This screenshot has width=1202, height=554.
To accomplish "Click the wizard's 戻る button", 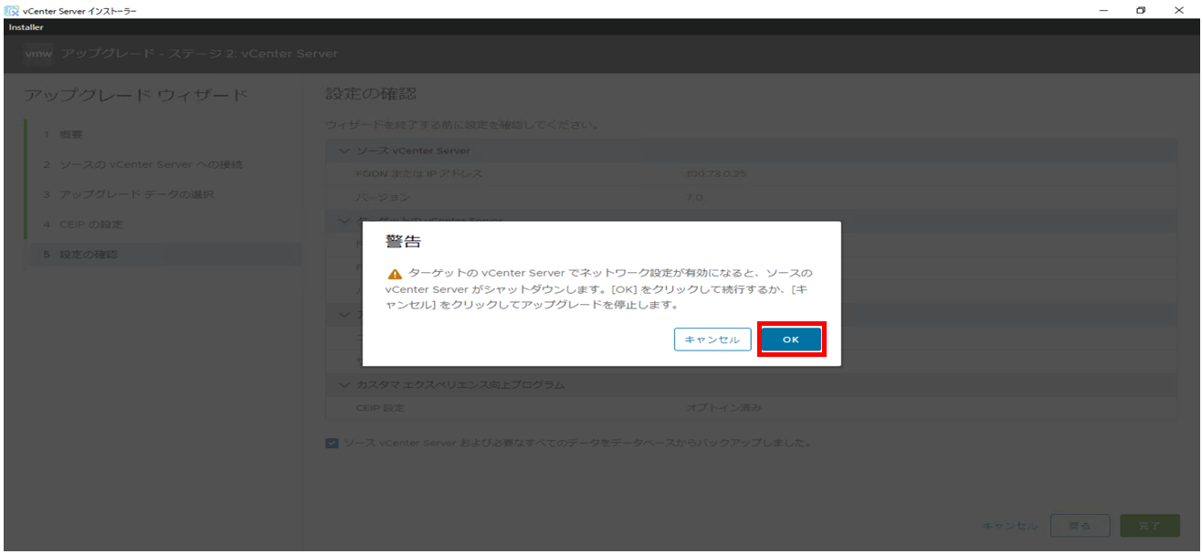I will 1080,526.
